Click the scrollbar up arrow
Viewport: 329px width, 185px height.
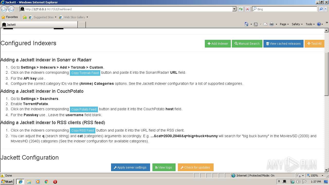tap(326, 30)
